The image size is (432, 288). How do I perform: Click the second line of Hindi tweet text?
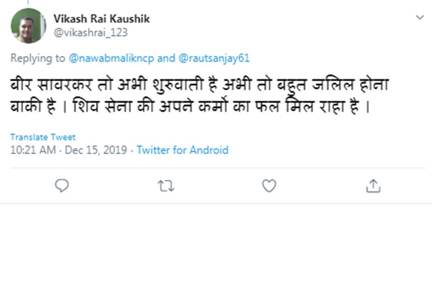point(188,109)
